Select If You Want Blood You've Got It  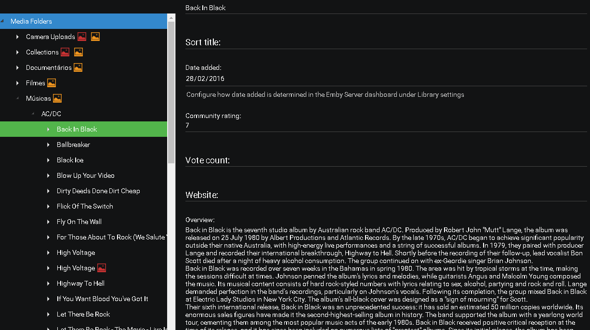(x=103, y=299)
